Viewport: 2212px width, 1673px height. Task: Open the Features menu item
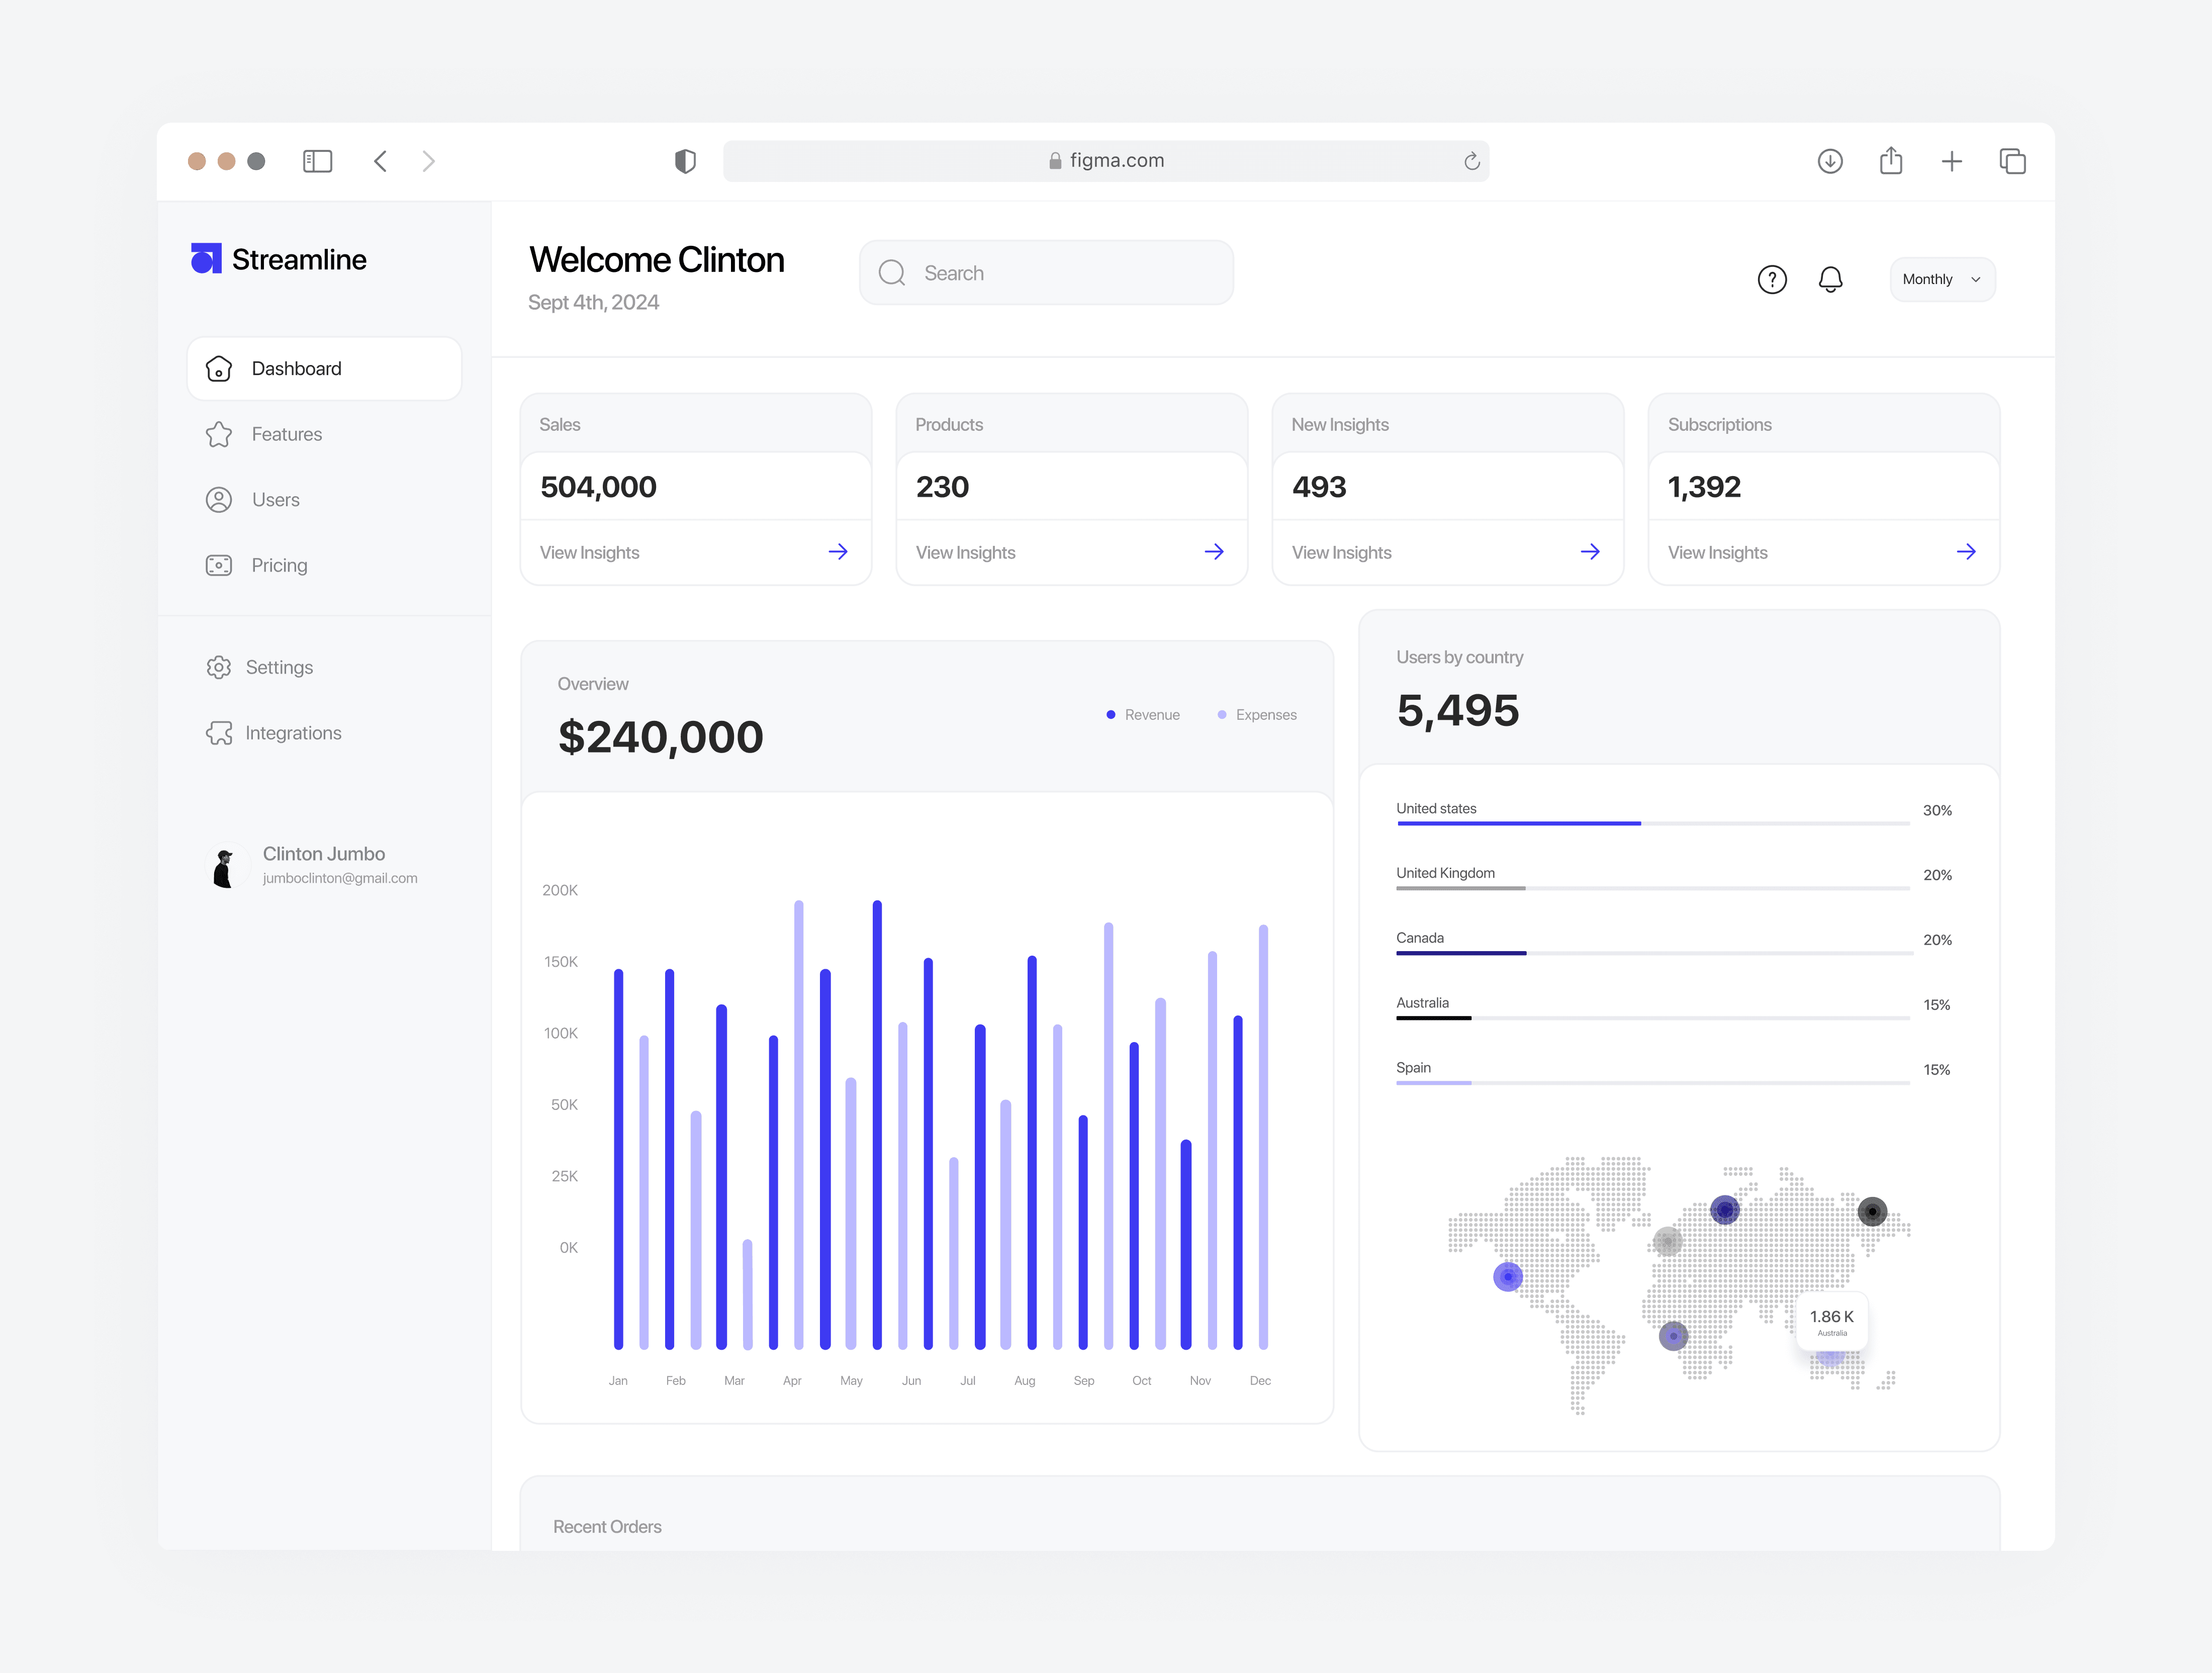tap(286, 434)
